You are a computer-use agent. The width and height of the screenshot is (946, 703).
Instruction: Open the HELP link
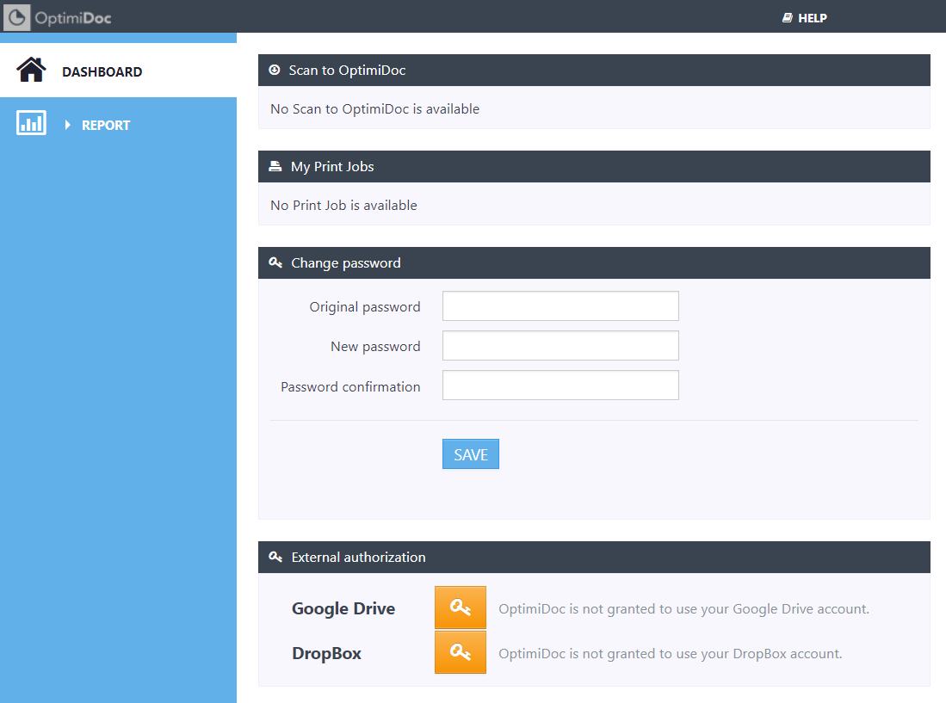click(x=812, y=18)
